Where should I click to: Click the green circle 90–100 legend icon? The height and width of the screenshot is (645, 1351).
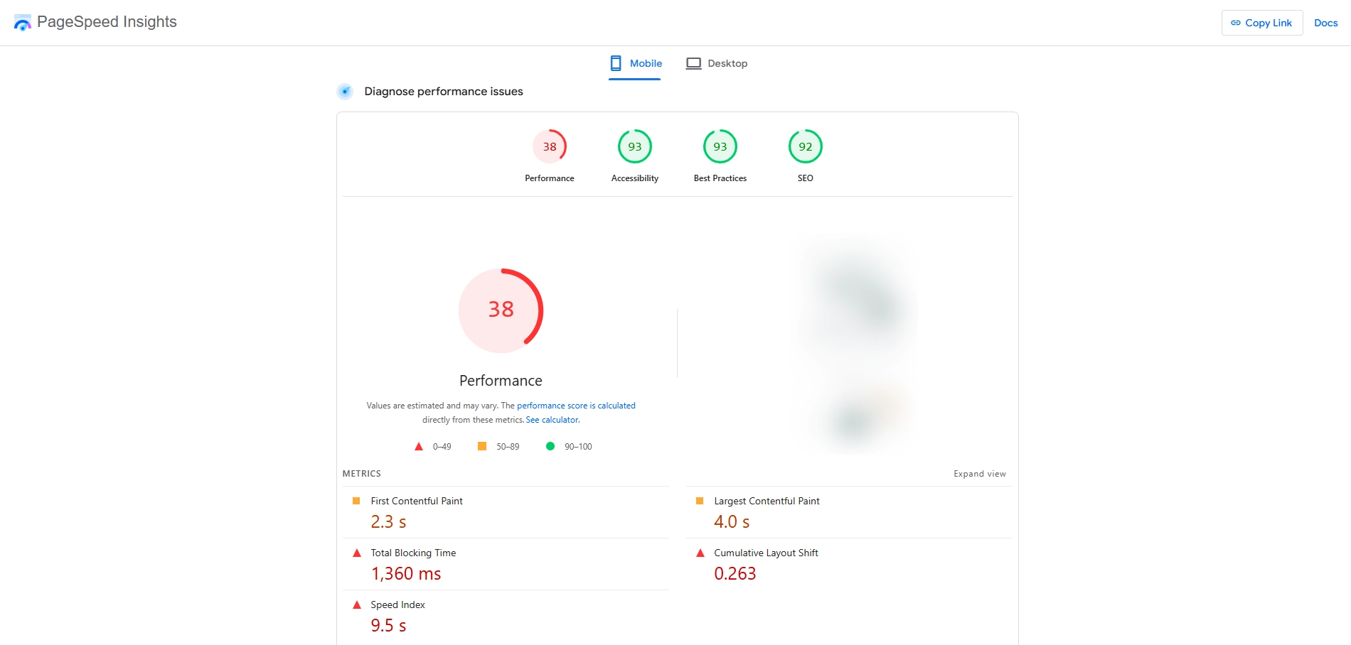point(550,446)
